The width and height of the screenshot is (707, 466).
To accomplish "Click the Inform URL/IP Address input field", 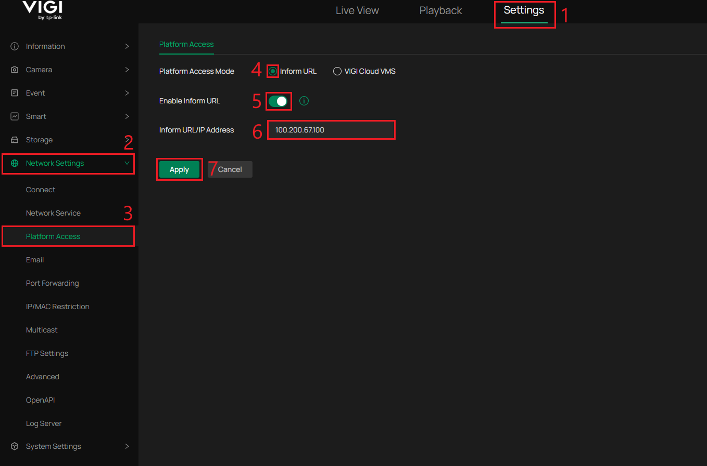I will (331, 130).
